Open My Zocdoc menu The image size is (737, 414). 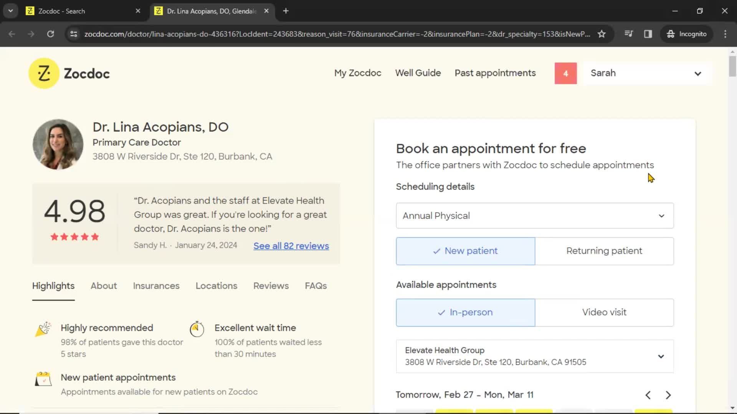(x=358, y=73)
